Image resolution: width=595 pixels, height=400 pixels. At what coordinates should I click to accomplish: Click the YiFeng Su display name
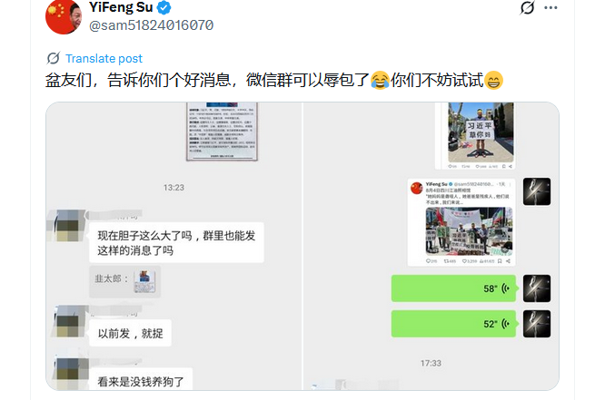click(x=121, y=7)
